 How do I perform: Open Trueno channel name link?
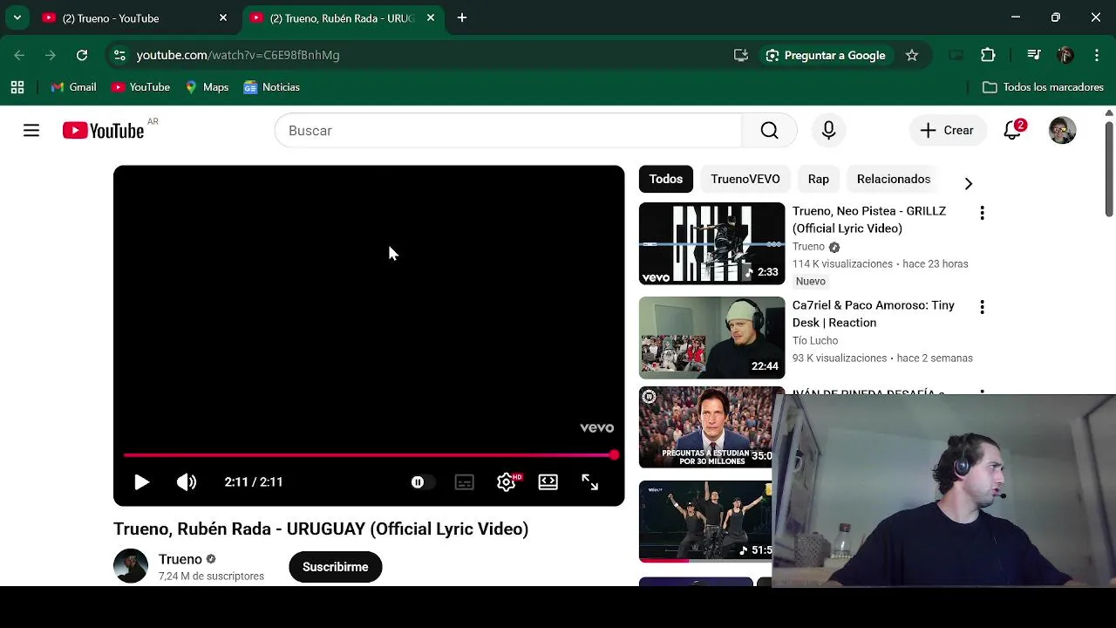tap(180, 559)
